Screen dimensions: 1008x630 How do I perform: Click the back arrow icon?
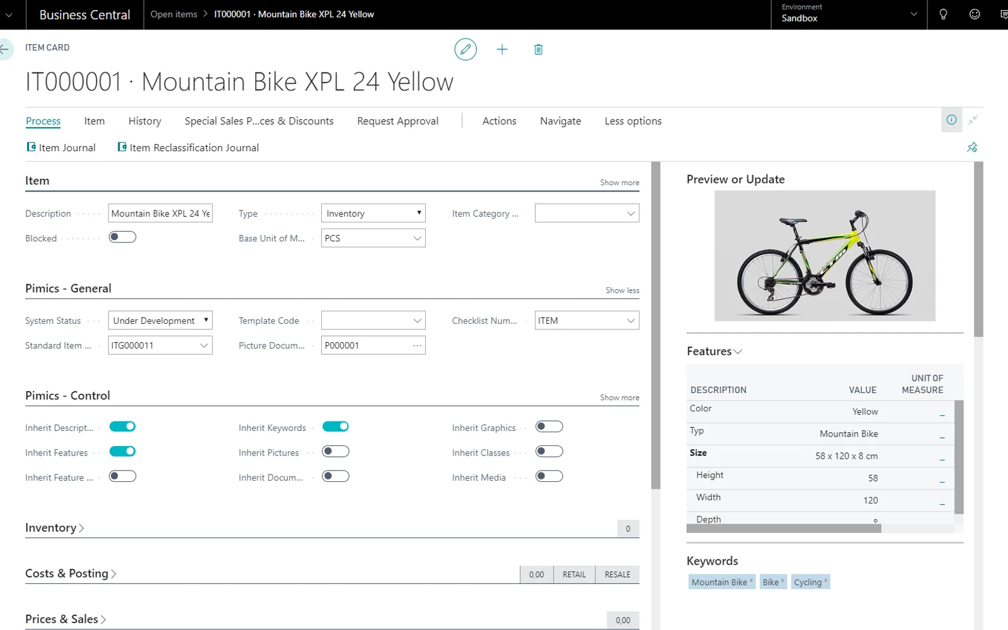click(4, 49)
